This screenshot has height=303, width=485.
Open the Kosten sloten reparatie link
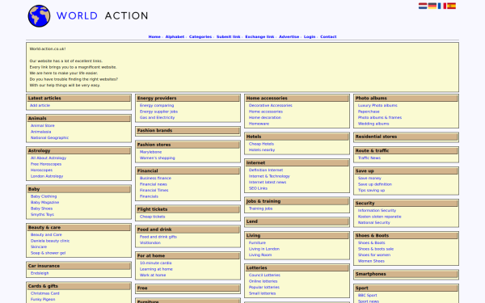coord(380,217)
